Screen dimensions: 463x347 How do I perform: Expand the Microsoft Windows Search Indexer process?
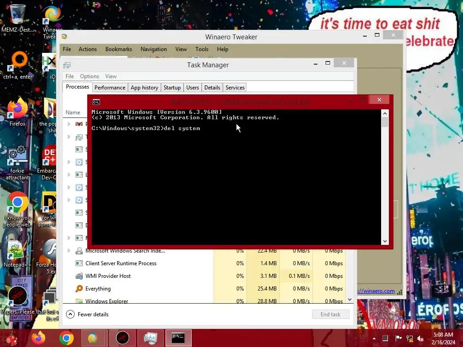pos(69,251)
